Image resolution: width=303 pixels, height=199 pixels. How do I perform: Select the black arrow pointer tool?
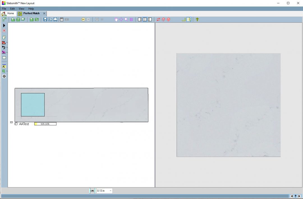point(4,25)
